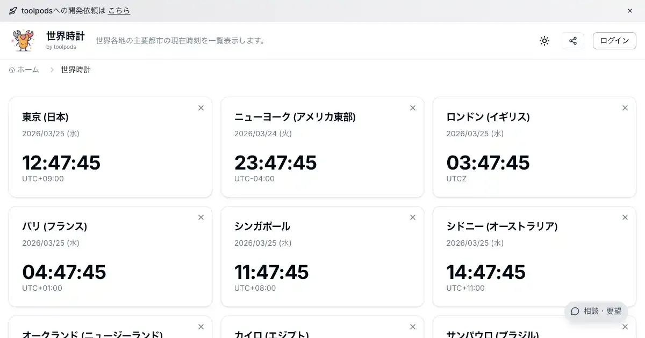Click the 世界時計 breadcrumb item

[x=76, y=70]
